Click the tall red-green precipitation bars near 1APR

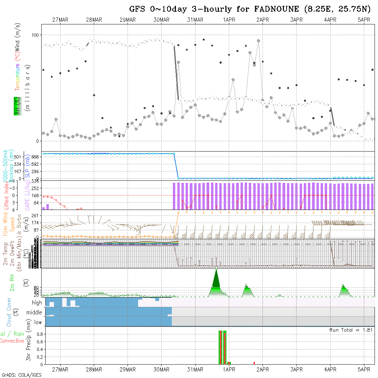222,347
